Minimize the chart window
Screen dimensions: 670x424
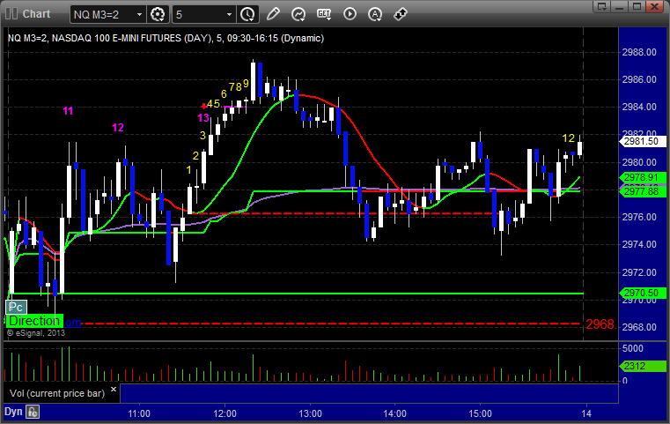click(620, 6)
